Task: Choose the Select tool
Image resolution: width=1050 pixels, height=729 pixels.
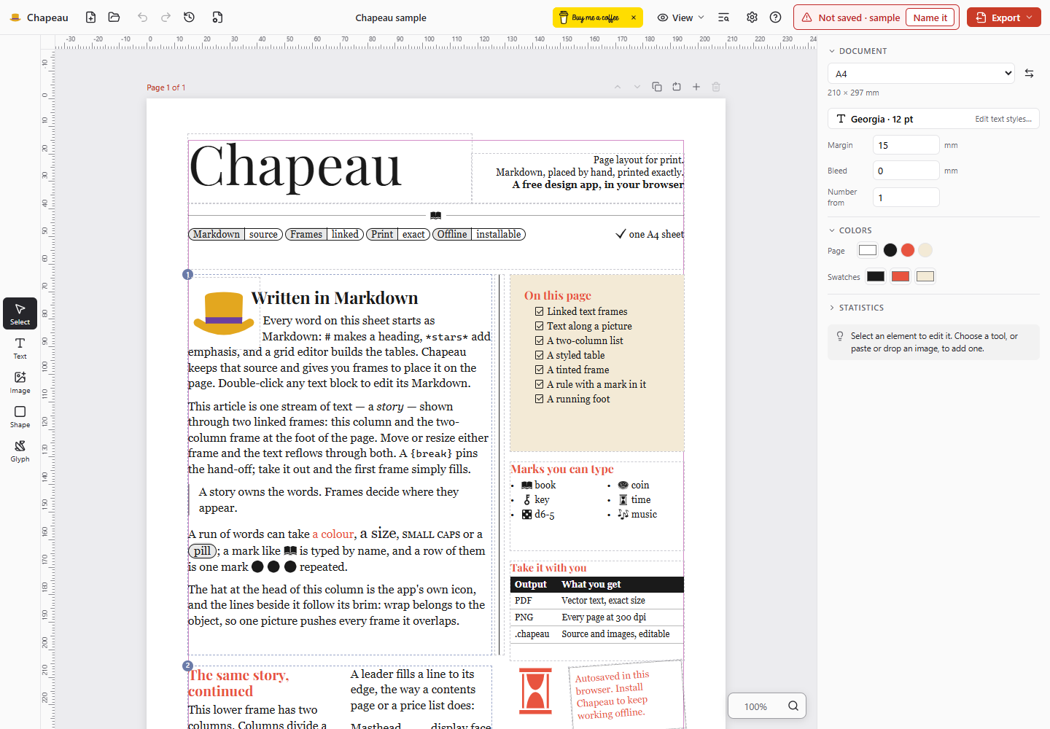Action: click(20, 313)
